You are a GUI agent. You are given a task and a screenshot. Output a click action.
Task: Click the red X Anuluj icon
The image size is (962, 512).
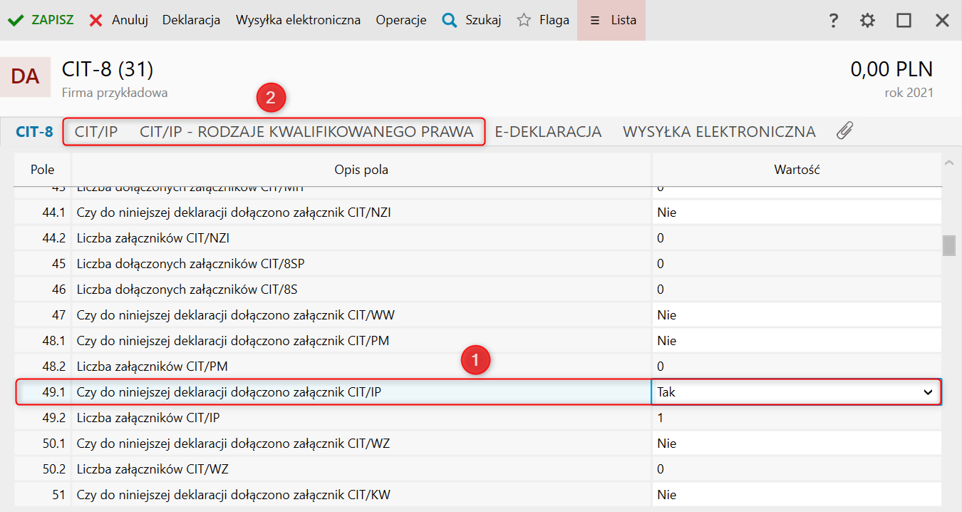coord(96,20)
